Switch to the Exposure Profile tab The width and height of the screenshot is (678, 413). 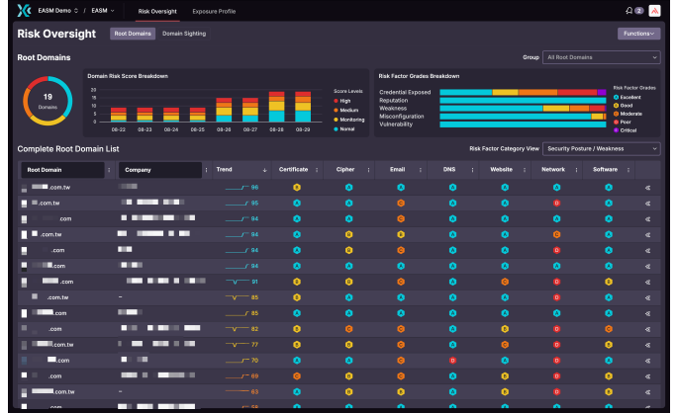pyautogui.click(x=213, y=11)
